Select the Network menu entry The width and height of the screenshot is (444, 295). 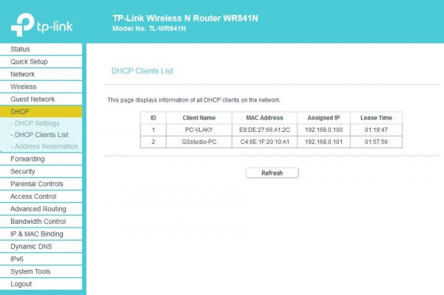click(x=41, y=74)
